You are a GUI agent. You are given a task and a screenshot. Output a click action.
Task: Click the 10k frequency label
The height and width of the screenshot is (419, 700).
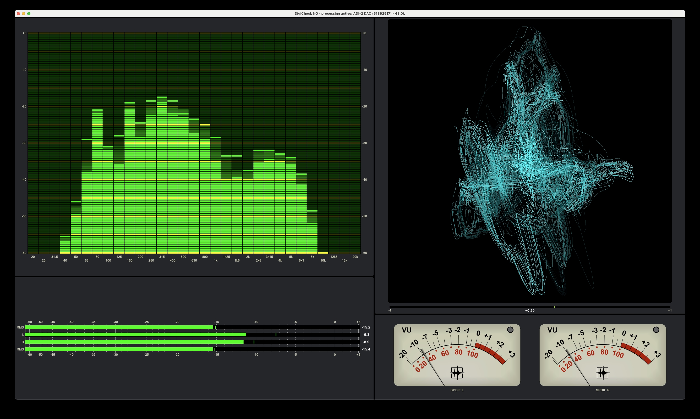323,261
